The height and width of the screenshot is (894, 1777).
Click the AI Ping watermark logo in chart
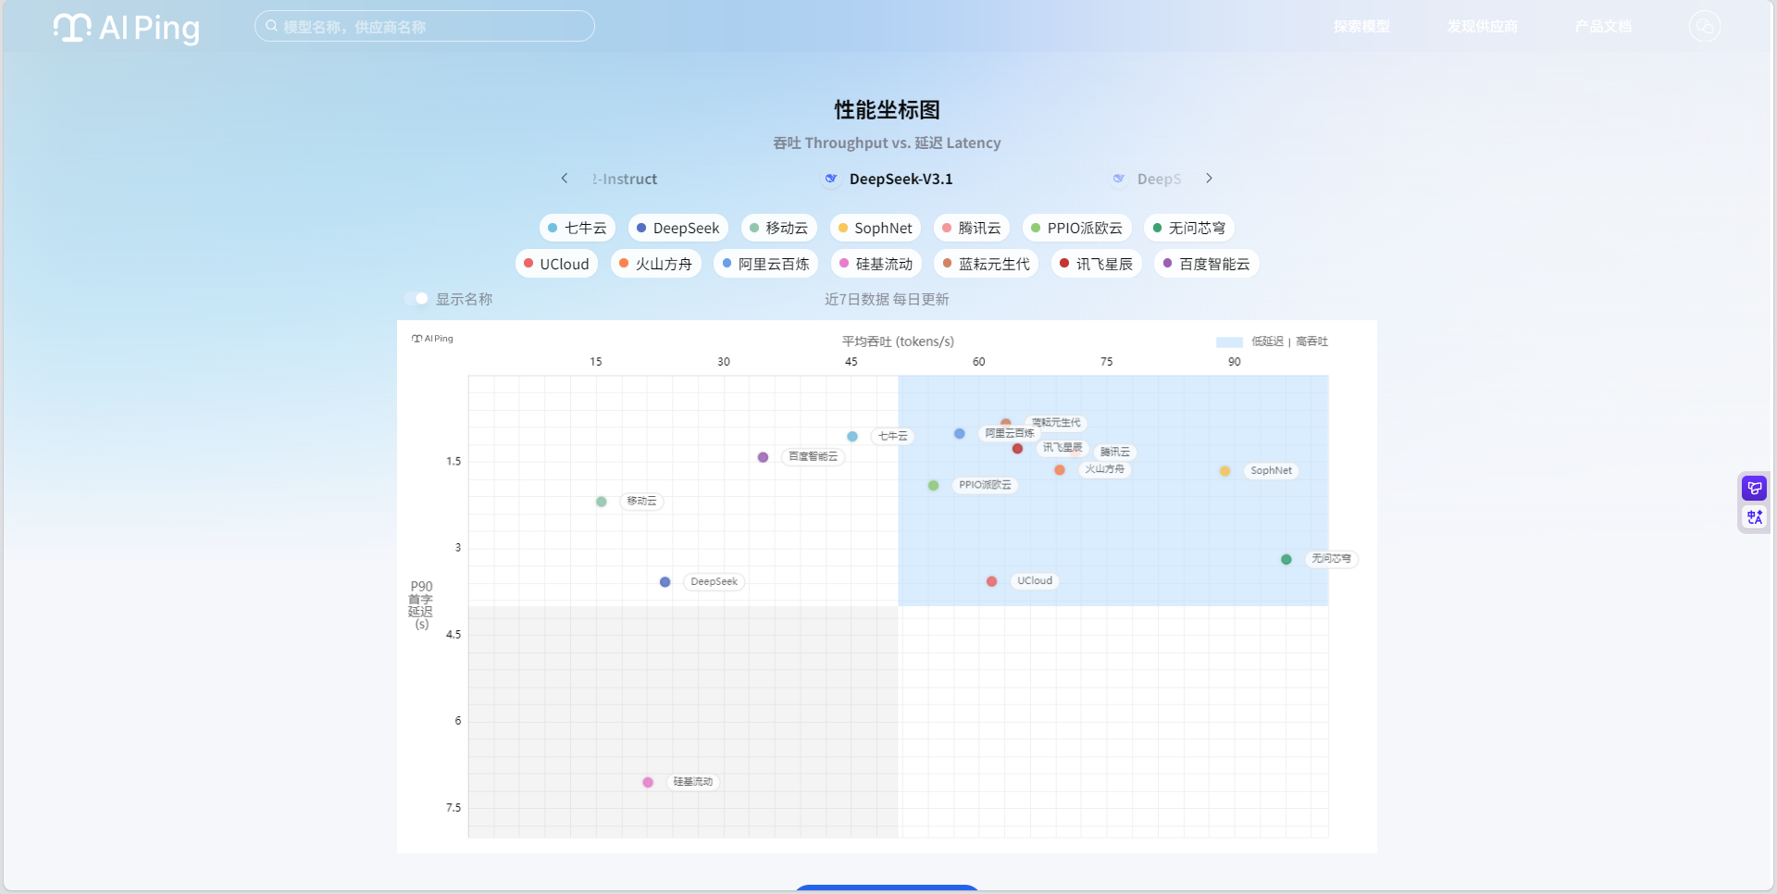pyautogui.click(x=432, y=339)
